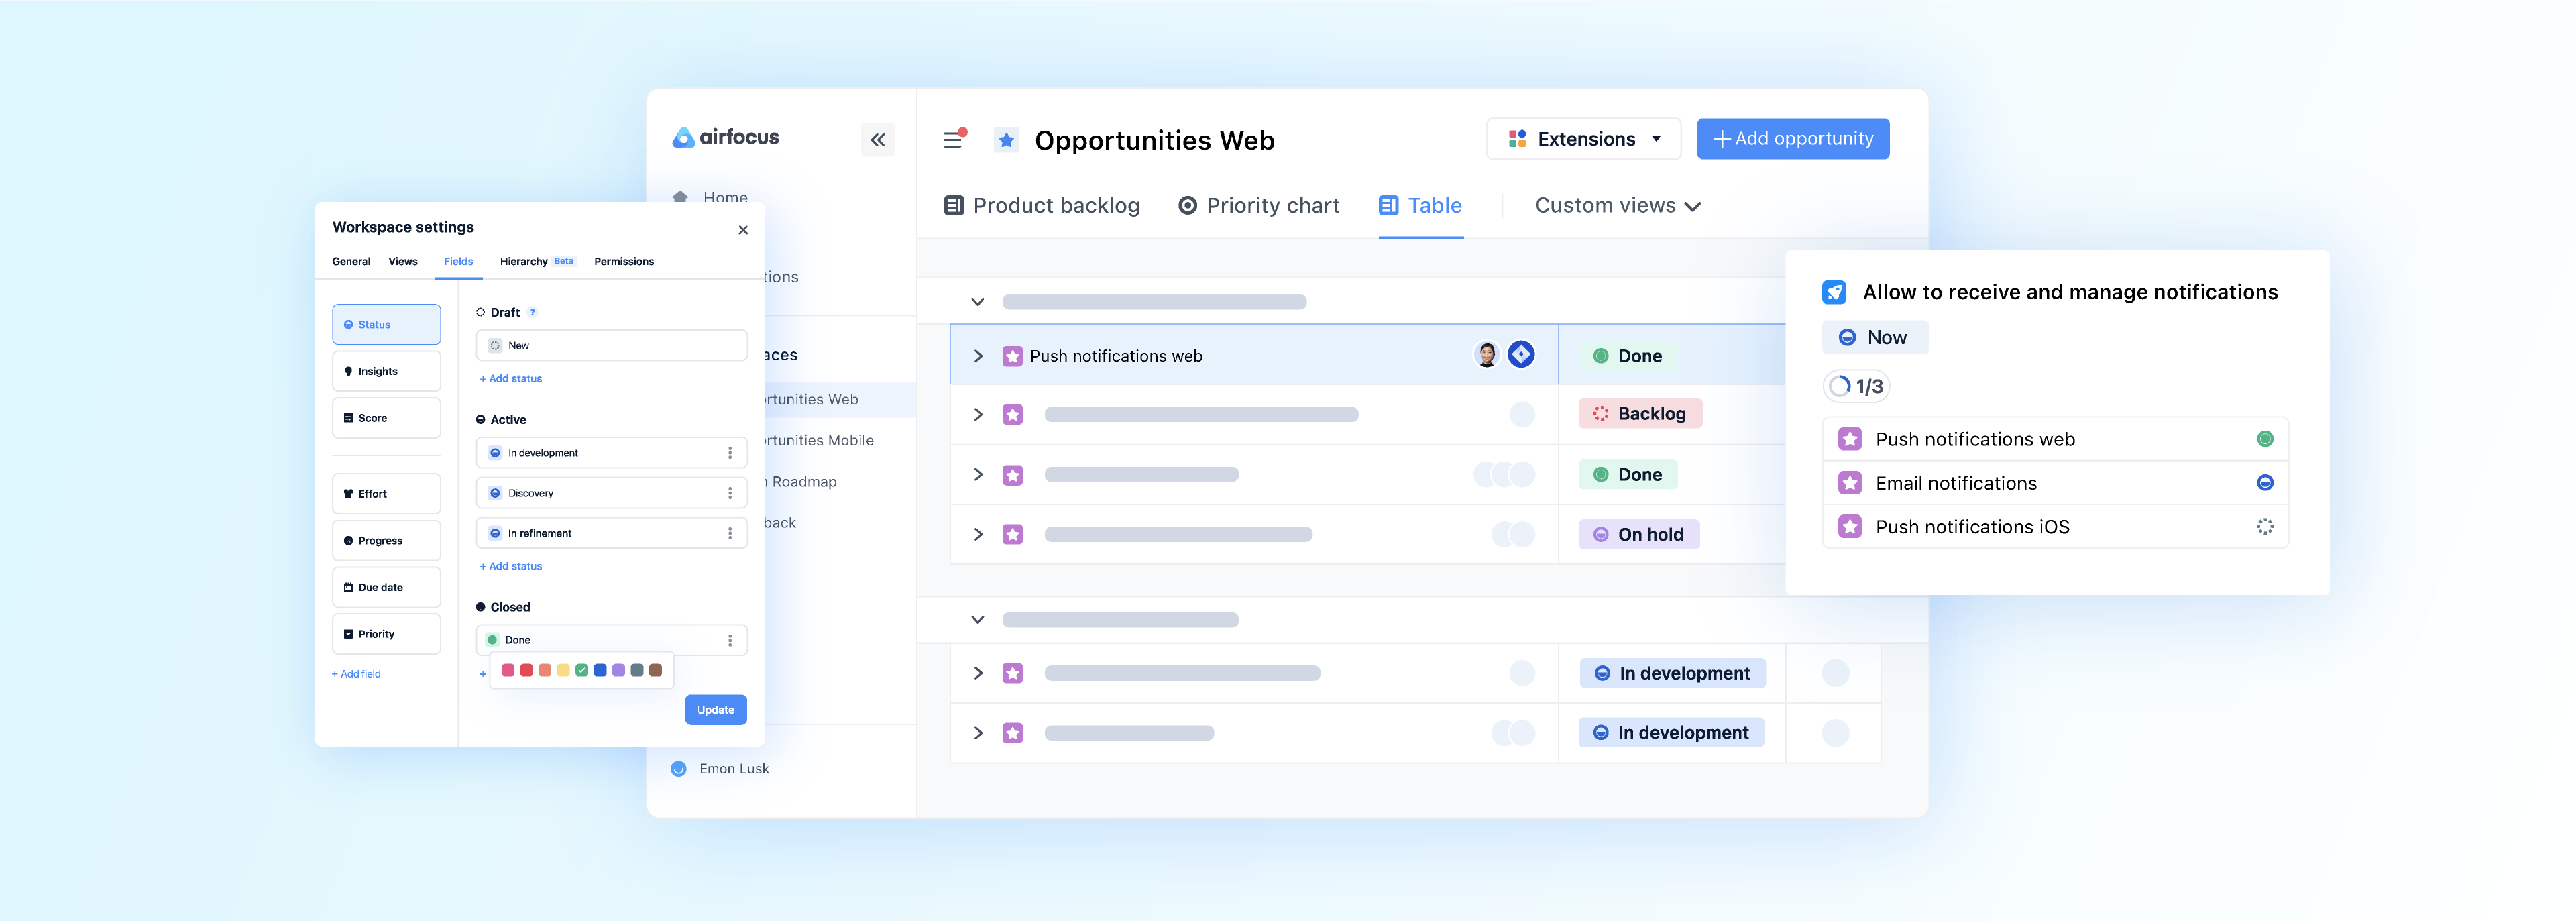This screenshot has width=2576, height=921.
Task: Click the help icon next to the Draft section
Action: (532, 312)
